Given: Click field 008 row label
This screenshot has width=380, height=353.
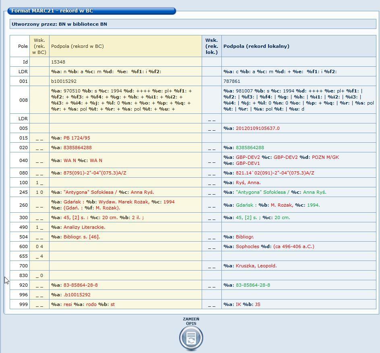Looking at the screenshot, I should [23, 100].
